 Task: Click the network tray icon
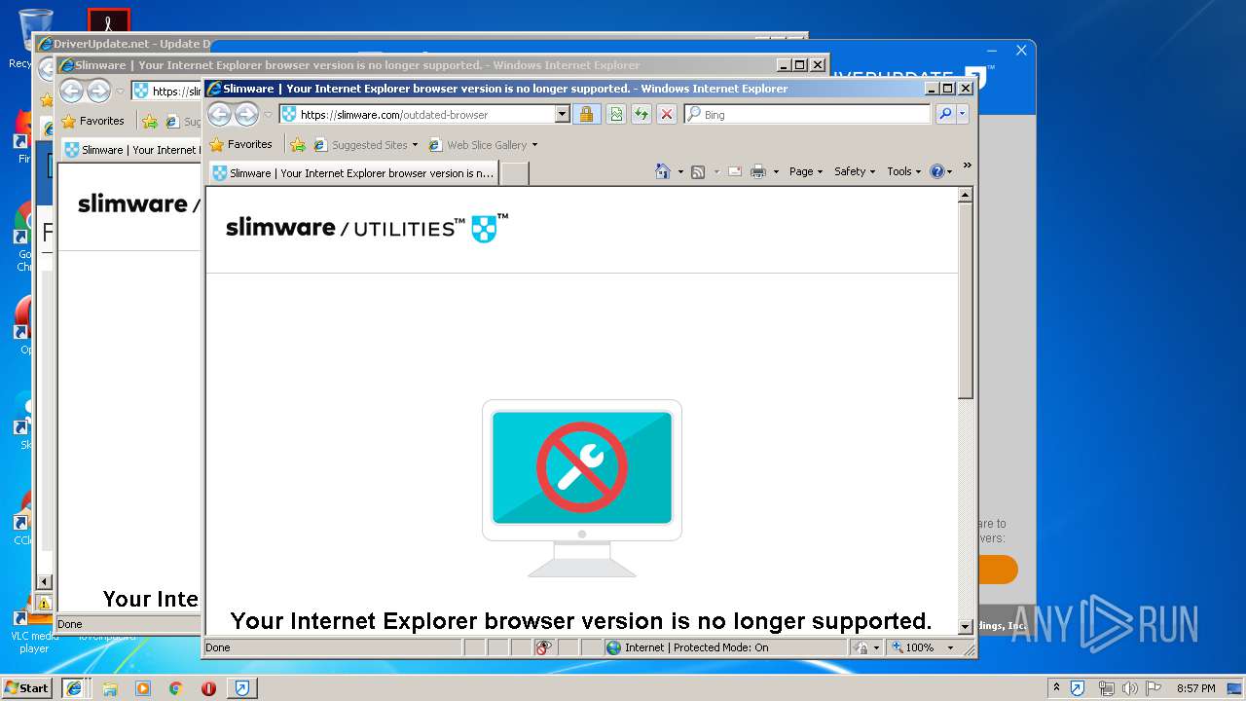click(x=1106, y=688)
